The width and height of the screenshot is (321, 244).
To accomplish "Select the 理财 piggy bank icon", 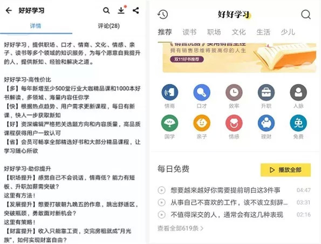I will click(266, 123).
